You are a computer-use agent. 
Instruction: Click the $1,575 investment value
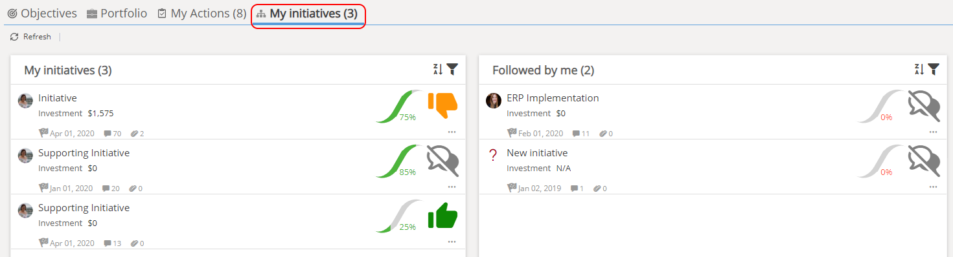(100, 113)
